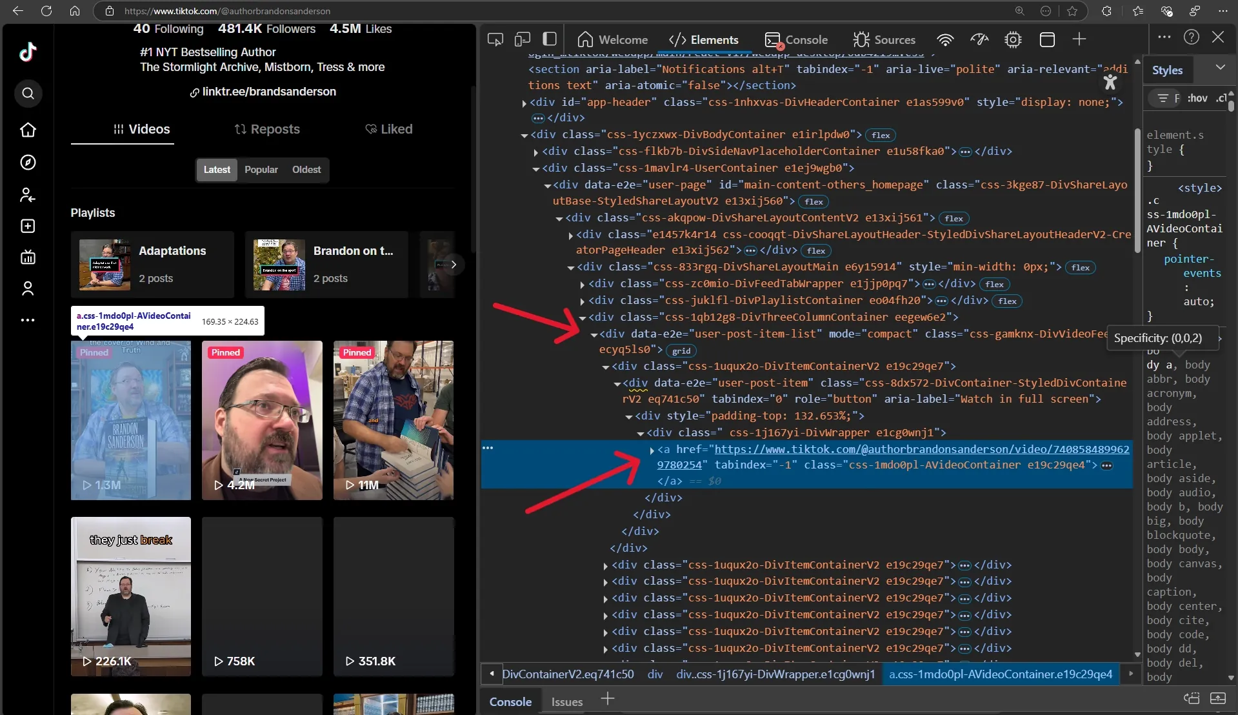Image resolution: width=1238 pixels, height=715 pixels.
Task: Toggle device emulation in DevTools
Action: point(522,40)
